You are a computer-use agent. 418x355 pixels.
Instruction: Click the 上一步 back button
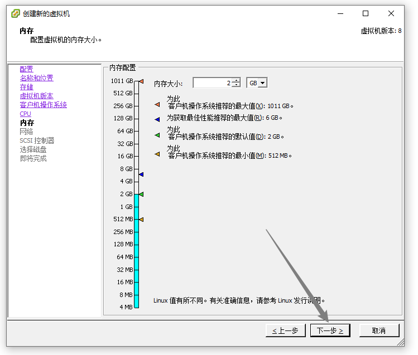[285, 330]
